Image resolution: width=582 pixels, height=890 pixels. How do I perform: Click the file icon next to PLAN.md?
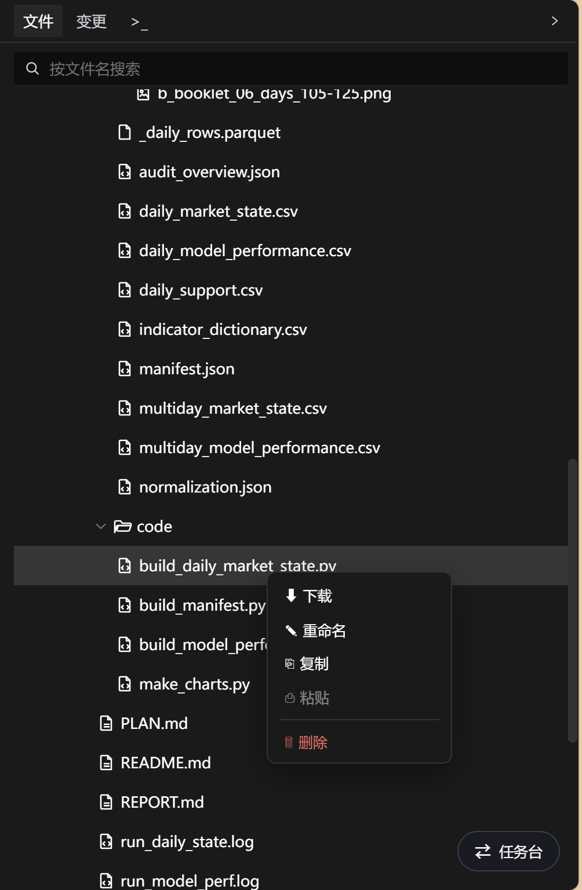106,723
